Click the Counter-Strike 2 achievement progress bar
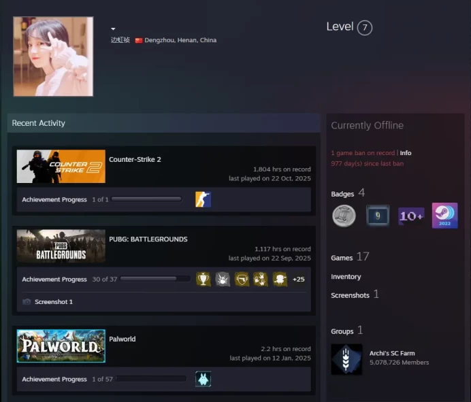 146,199
